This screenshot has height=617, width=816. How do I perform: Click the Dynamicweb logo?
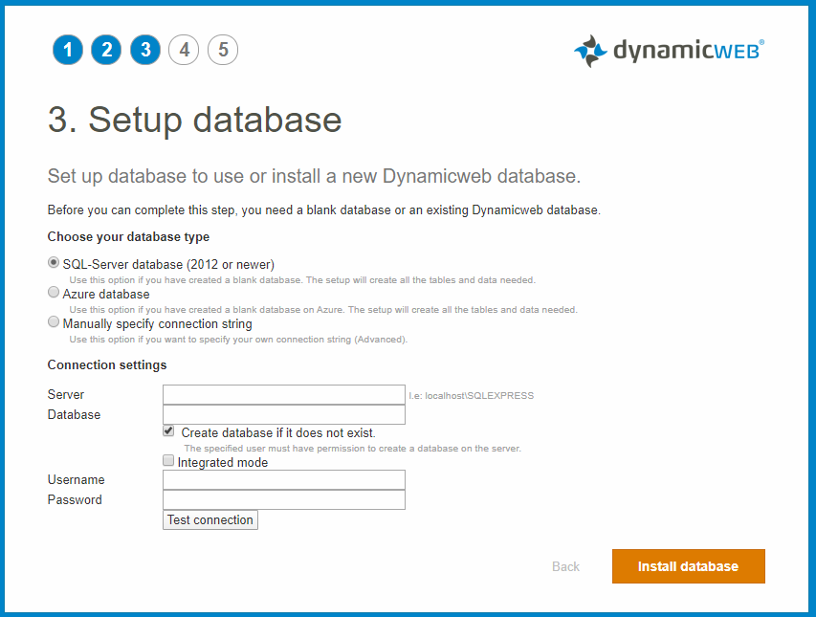point(669,51)
